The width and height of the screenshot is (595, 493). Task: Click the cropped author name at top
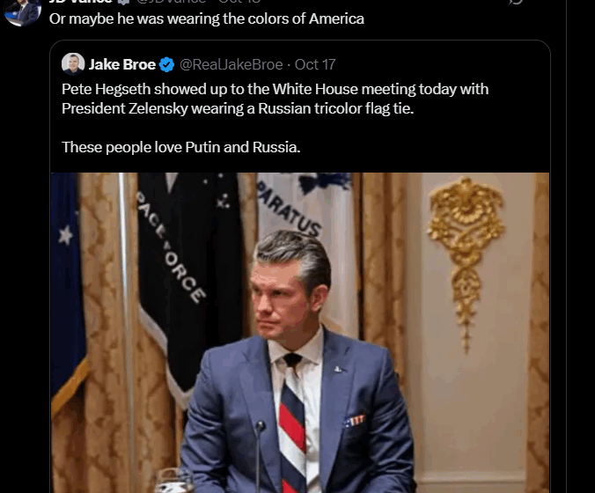coord(81,1)
